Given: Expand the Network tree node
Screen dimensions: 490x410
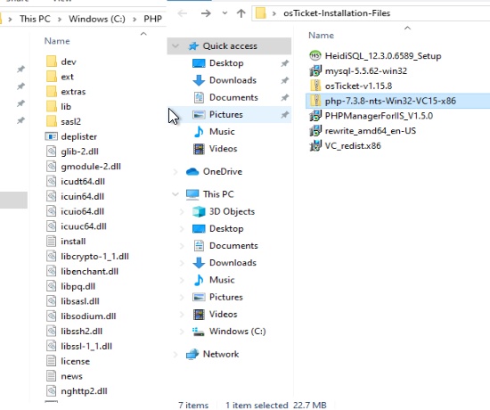Looking at the screenshot, I should tap(176, 355).
